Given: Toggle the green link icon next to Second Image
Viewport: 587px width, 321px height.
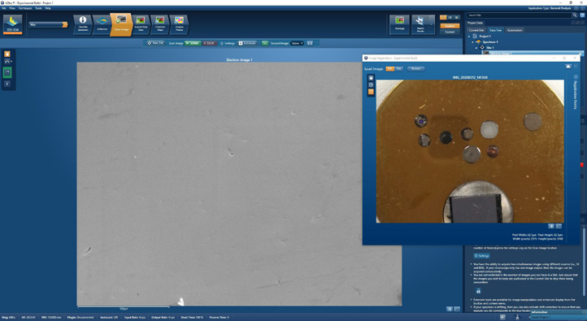Looking at the screenshot, I should (x=265, y=43).
